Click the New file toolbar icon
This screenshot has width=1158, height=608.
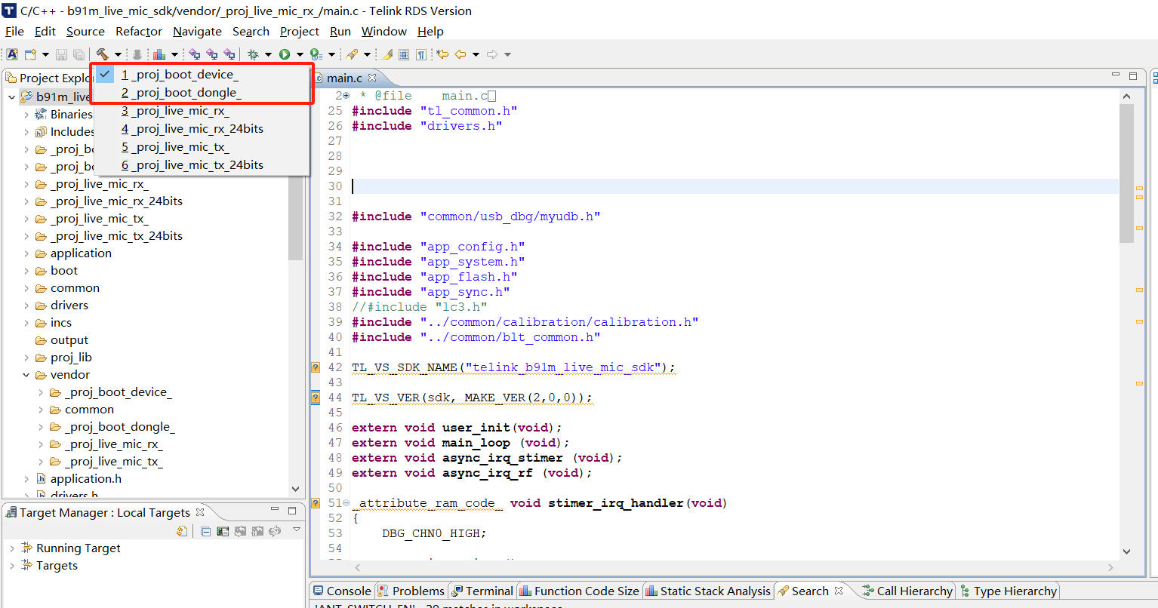pos(31,54)
